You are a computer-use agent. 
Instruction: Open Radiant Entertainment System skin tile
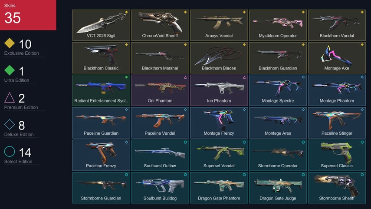pyautogui.click(x=101, y=90)
